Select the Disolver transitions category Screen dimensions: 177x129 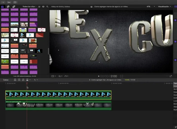pyautogui.click(x=175, y=95)
